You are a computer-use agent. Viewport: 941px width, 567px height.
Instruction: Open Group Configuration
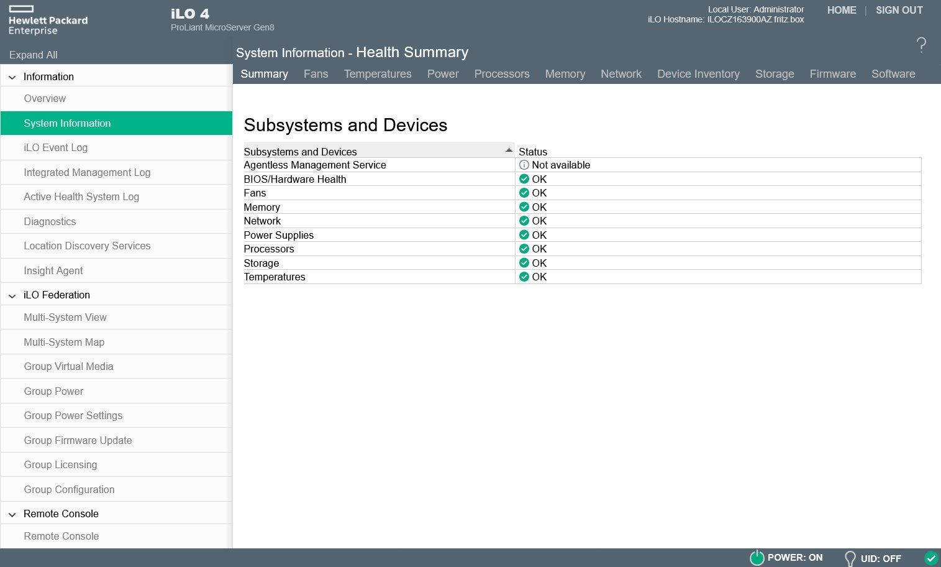(116, 489)
